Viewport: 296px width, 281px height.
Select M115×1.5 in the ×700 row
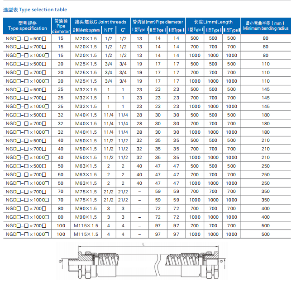pos(86,225)
